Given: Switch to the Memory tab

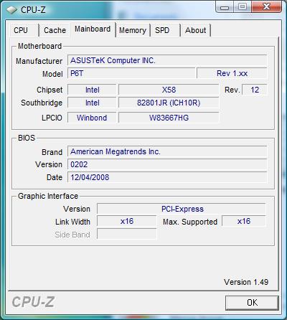Looking at the screenshot, I should click(133, 30).
